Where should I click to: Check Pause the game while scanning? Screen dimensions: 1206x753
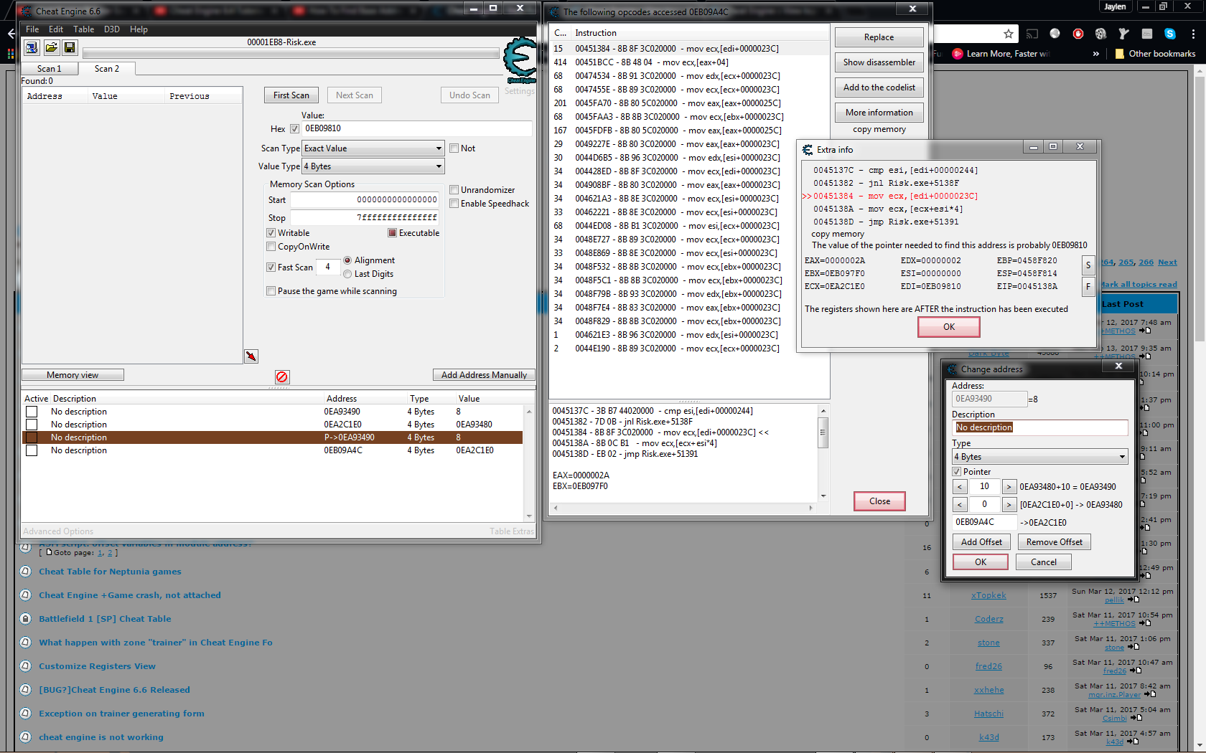tap(271, 291)
